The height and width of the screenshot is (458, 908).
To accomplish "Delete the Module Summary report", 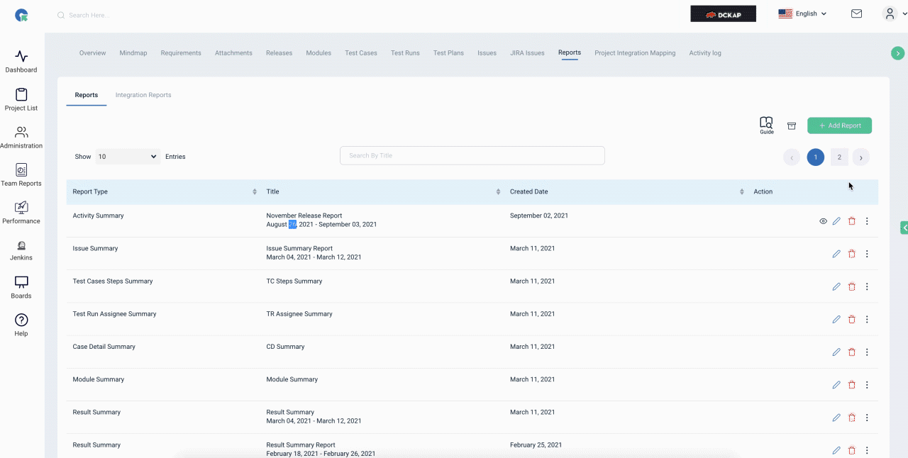I will coord(852,385).
